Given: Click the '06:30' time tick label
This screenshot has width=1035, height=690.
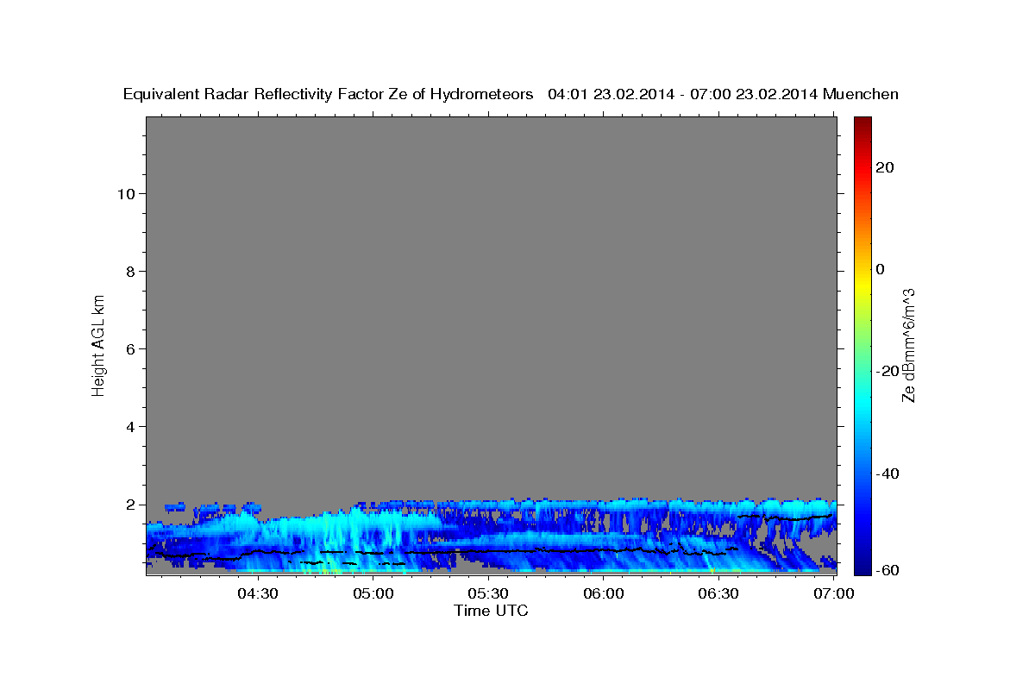Looking at the screenshot, I should click(719, 593).
